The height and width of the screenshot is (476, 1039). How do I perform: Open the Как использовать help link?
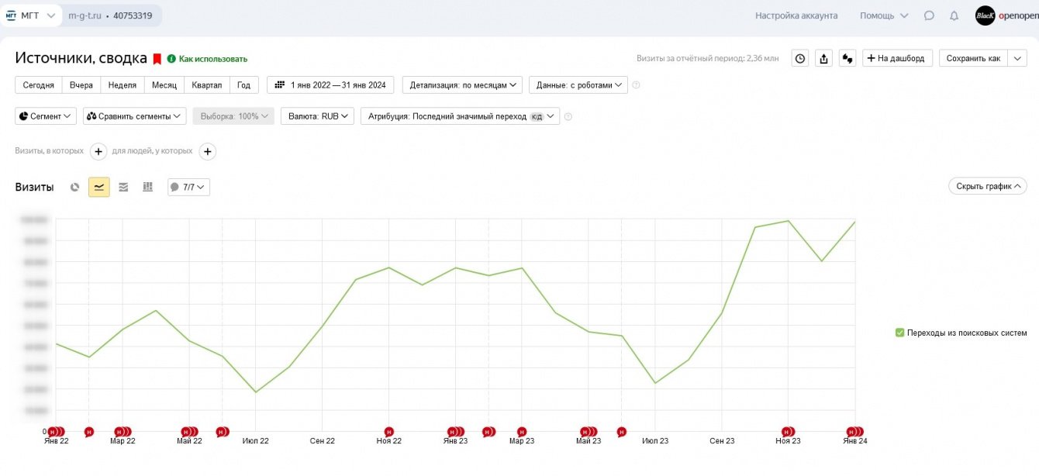coord(212,59)
